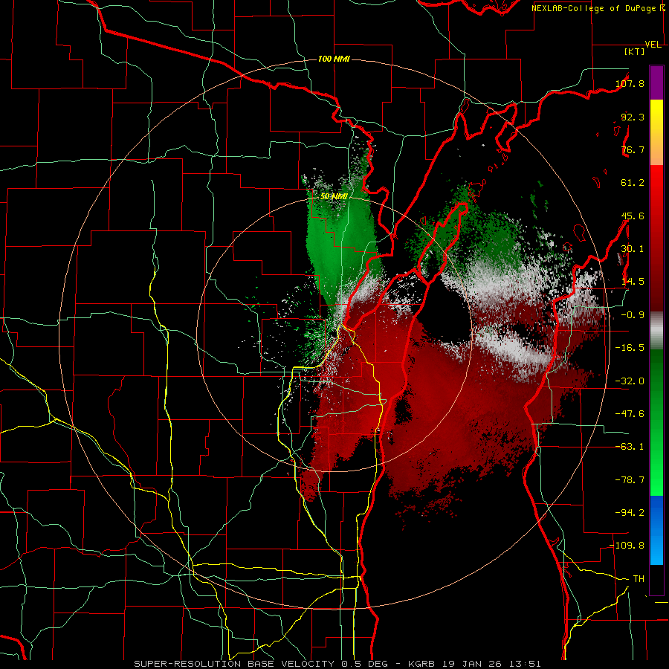Pick the green segment of the color bar
Viewport: 669px width, 669px height.
point(656,422)
